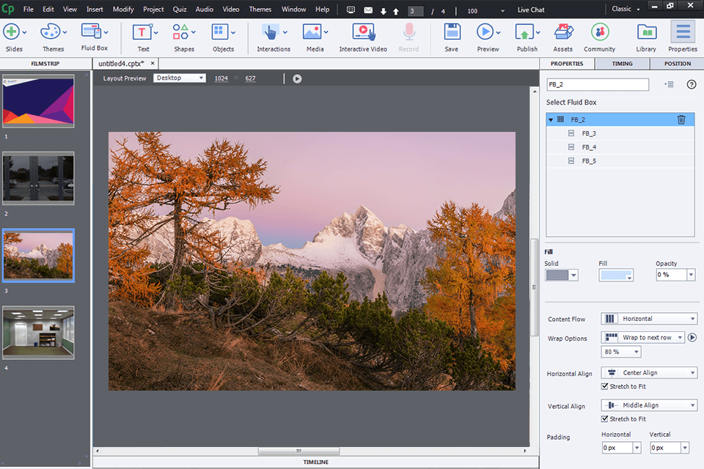Delete FB_2 with the trash icon
The width and height of the screenshot is (704, 469).
point(681,119)
